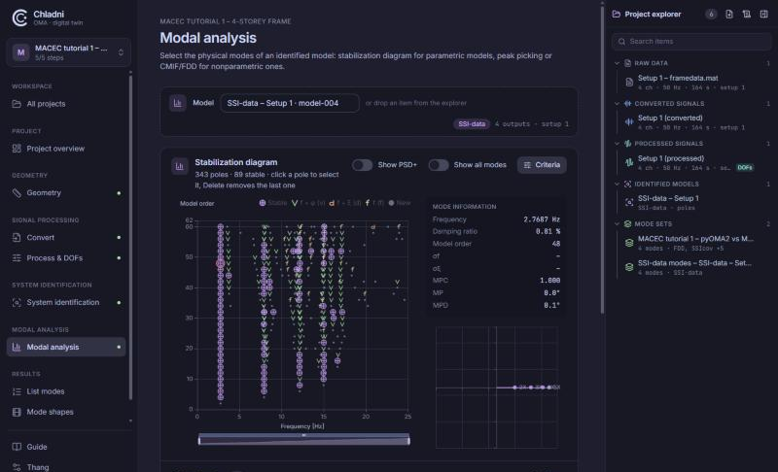Viewport: 778px width, 472px height.
Task: Click the left sidebar scrollbar
Action: pos(130,237)
